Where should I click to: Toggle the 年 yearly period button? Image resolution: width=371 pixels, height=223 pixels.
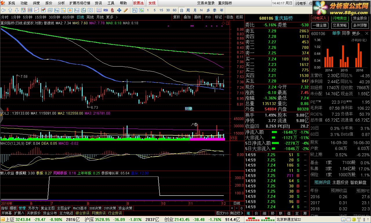[x=221, y=10]
